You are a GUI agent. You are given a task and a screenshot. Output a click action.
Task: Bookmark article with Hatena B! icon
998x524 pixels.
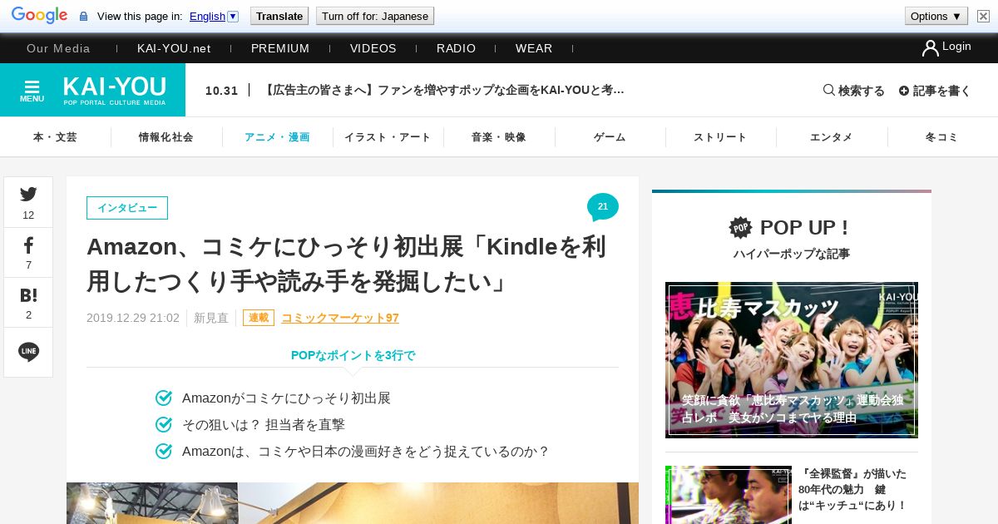coord(28,303)
